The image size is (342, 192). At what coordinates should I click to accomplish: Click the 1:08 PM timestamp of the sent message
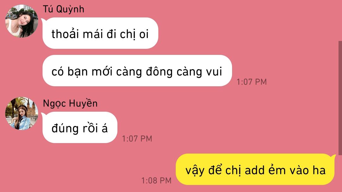pyautogui.click(x=156, y=181)
